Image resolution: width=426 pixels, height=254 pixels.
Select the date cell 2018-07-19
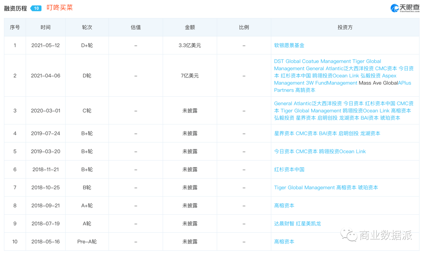[46, 224]
